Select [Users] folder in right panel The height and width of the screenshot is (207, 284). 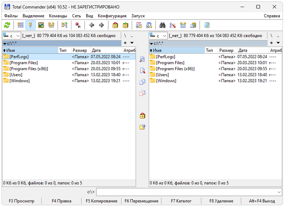point(215,75)
